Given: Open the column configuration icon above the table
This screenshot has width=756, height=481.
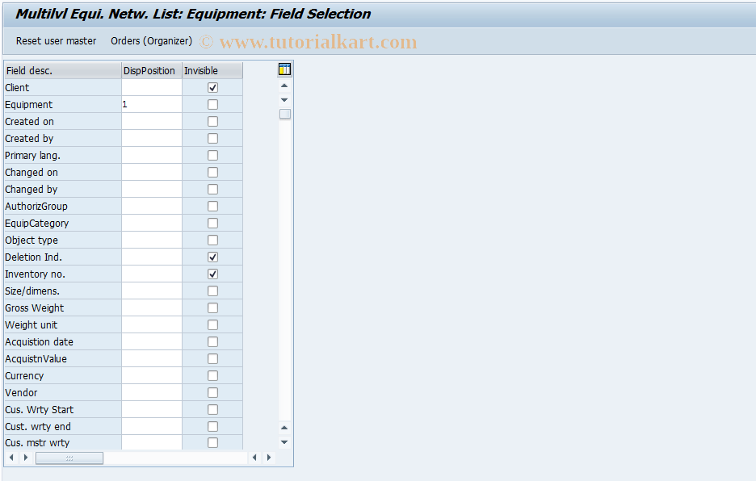Looking at the screenshot, I should [284, 69].
